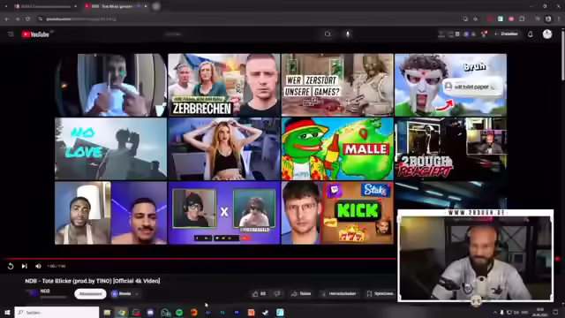Open the Erstellen create button
Image resolution: width=565 pixels, height=318 pixels.
pos(506,34)
